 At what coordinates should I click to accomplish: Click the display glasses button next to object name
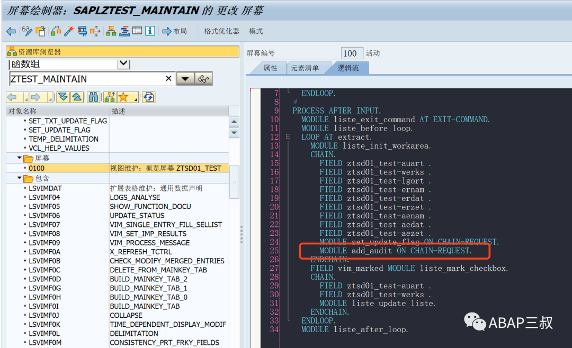click(203, 79)
